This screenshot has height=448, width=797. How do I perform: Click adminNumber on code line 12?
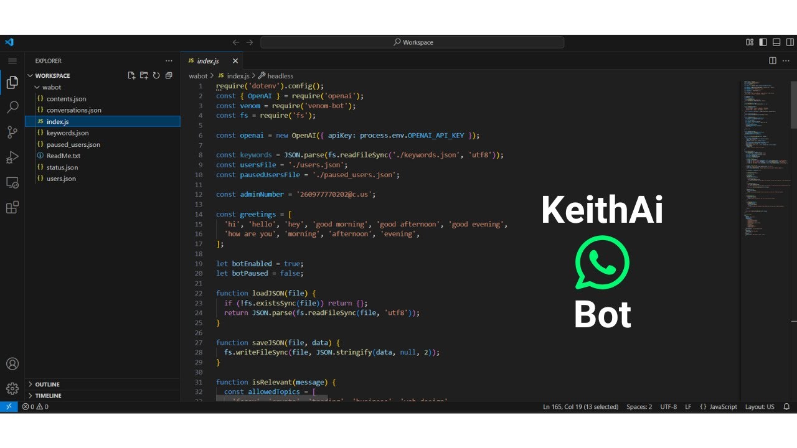tap(262, 194)
